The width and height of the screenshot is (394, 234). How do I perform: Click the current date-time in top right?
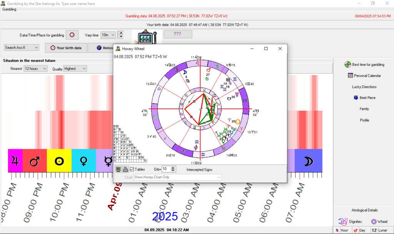click(x=373, y=16)
